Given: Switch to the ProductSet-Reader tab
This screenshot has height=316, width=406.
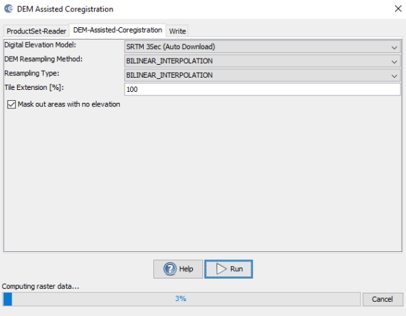Looking at the screenshot, I should (x=36, y=31).
